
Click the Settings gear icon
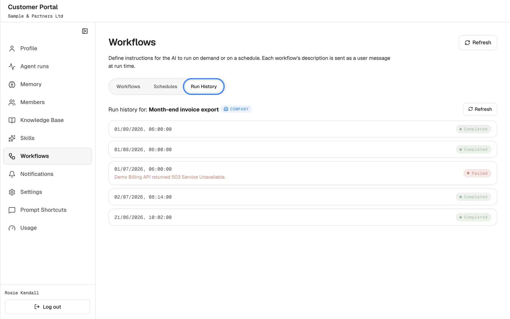click(12, 192)
